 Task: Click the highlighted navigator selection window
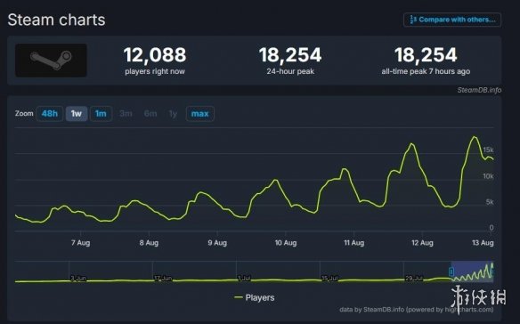(x=472, y=271)
